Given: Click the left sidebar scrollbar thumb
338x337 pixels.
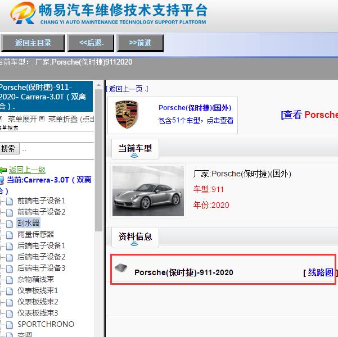Looking at the screenshot, I should (98, 161).
